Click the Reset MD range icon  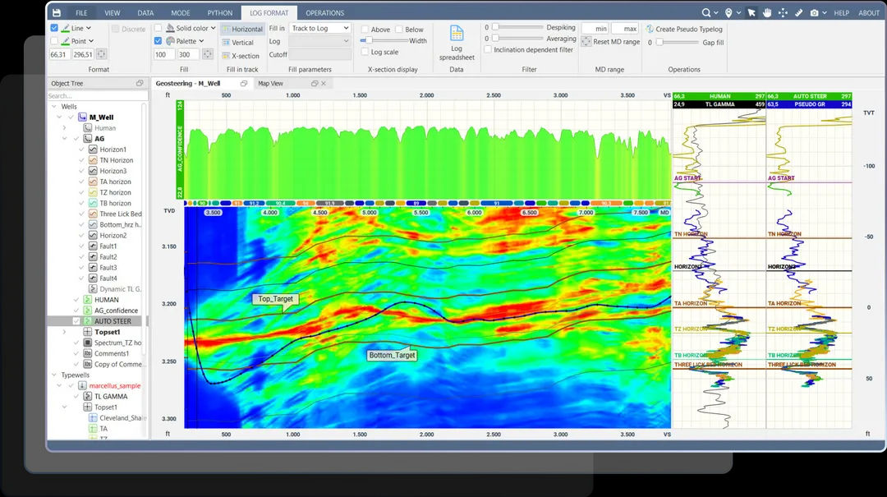point(586,41)
